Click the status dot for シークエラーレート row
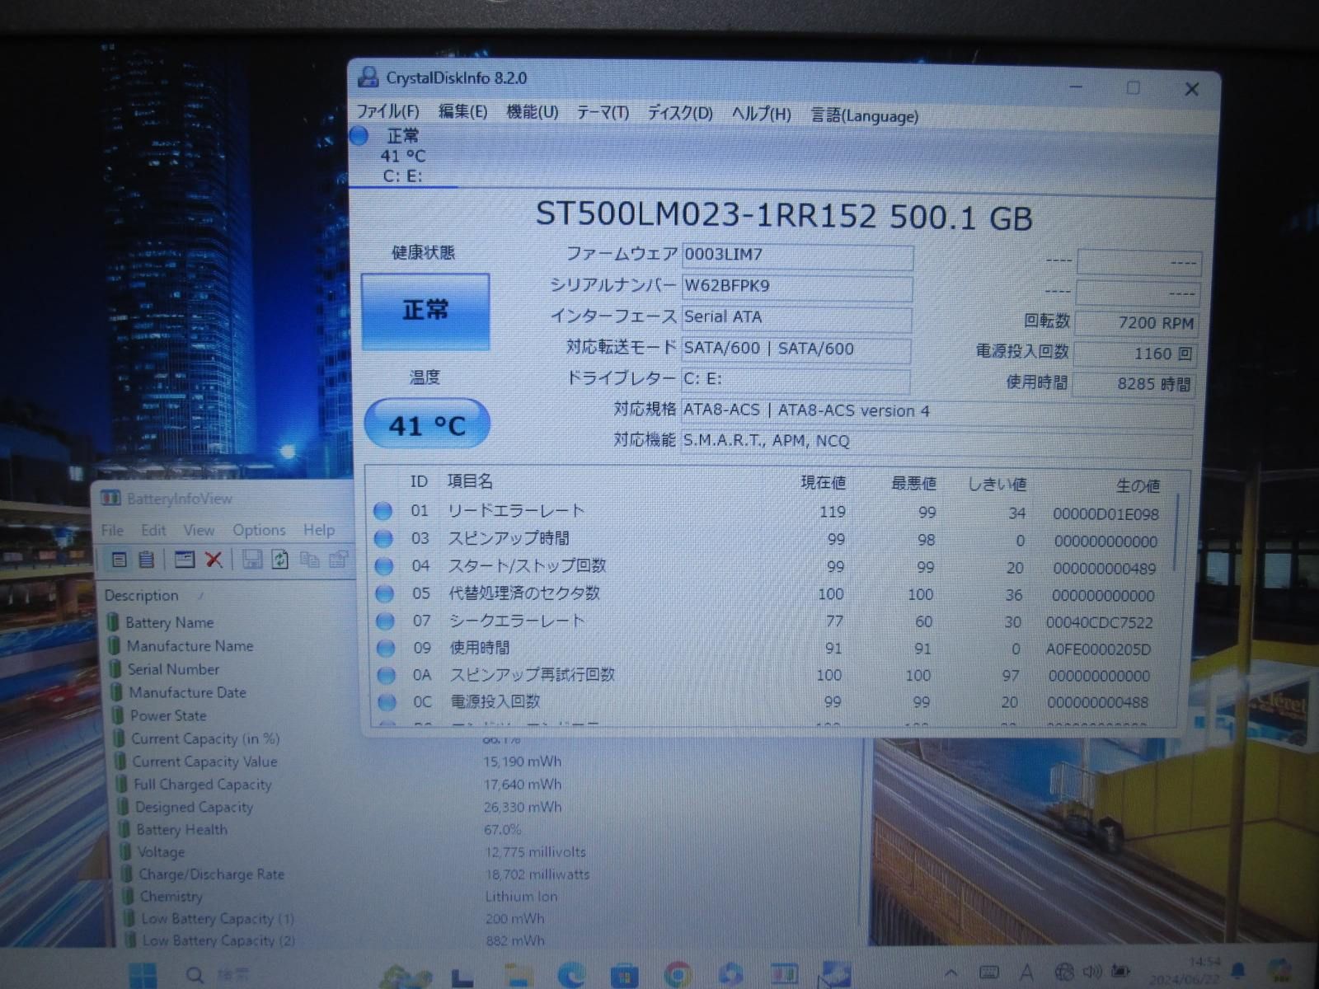1319x989 pixels. coord(385,621)
